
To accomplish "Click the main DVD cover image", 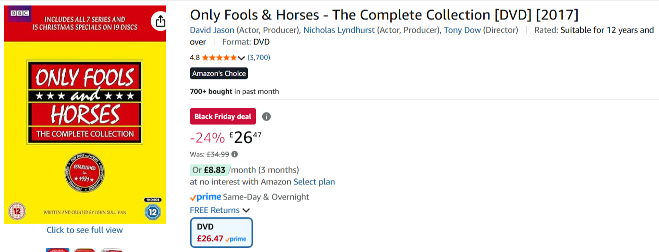I will coord(85,113).
